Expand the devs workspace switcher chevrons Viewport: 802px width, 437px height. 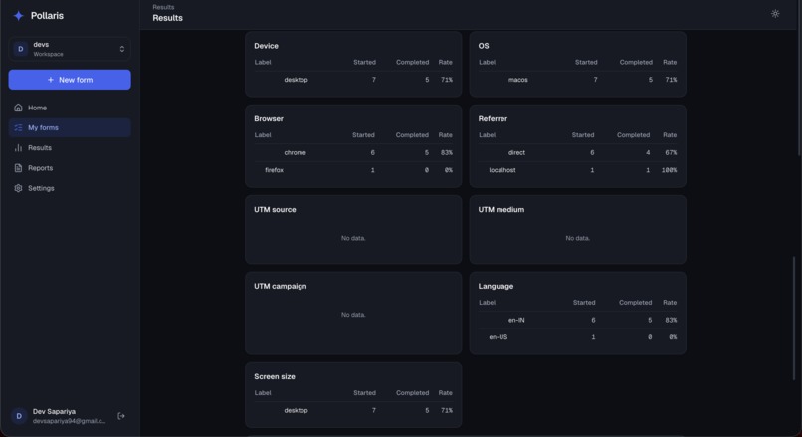122,49
